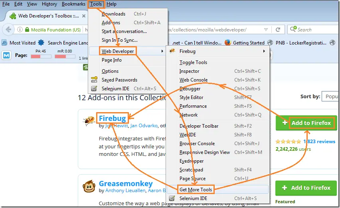The height and width of the screenshot is (208, 340).
Task: Select Browser Console menu item
Action: pos(218,144)
